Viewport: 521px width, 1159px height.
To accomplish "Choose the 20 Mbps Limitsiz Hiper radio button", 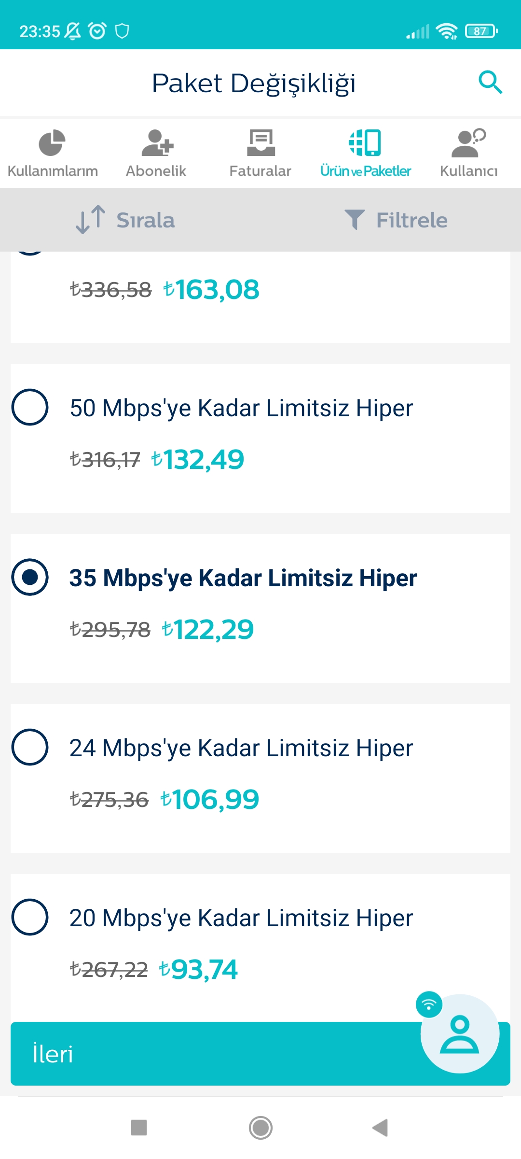I will click(x=30, y=917).
